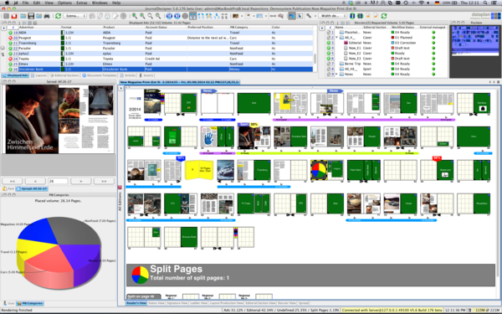
Task: Click the blue slice of PB-Categories pie chart
Action: pyautogui.click(x=38, y=231)
